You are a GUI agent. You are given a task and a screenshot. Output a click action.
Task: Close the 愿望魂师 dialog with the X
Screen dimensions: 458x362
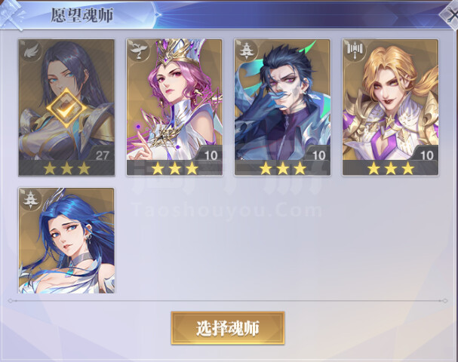point(451,14)
